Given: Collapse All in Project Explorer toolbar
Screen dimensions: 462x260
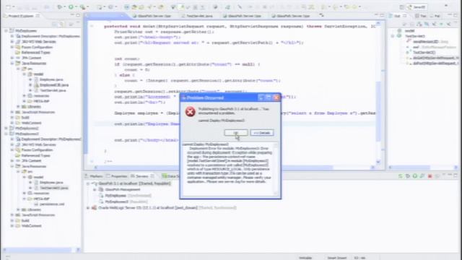Looking at the screenshot, I should pos(55,24).
